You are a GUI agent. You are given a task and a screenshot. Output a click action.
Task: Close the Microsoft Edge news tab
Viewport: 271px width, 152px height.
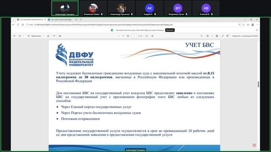pyautogui.click(x=76, y=20)
